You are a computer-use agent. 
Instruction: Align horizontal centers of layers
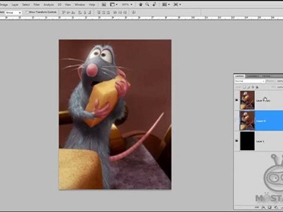click(85, 12)
